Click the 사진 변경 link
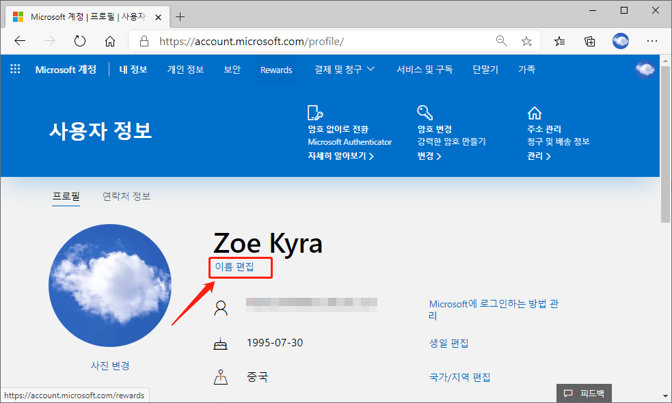The image size is (672, 403). pyautogui.click(x=110, y=365)
